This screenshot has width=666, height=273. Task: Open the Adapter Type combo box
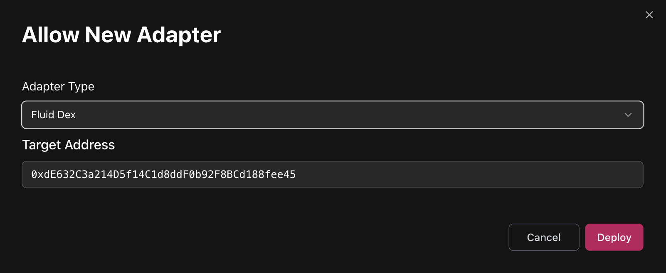(333, 115)
